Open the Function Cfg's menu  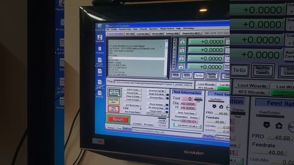point(125,29)
